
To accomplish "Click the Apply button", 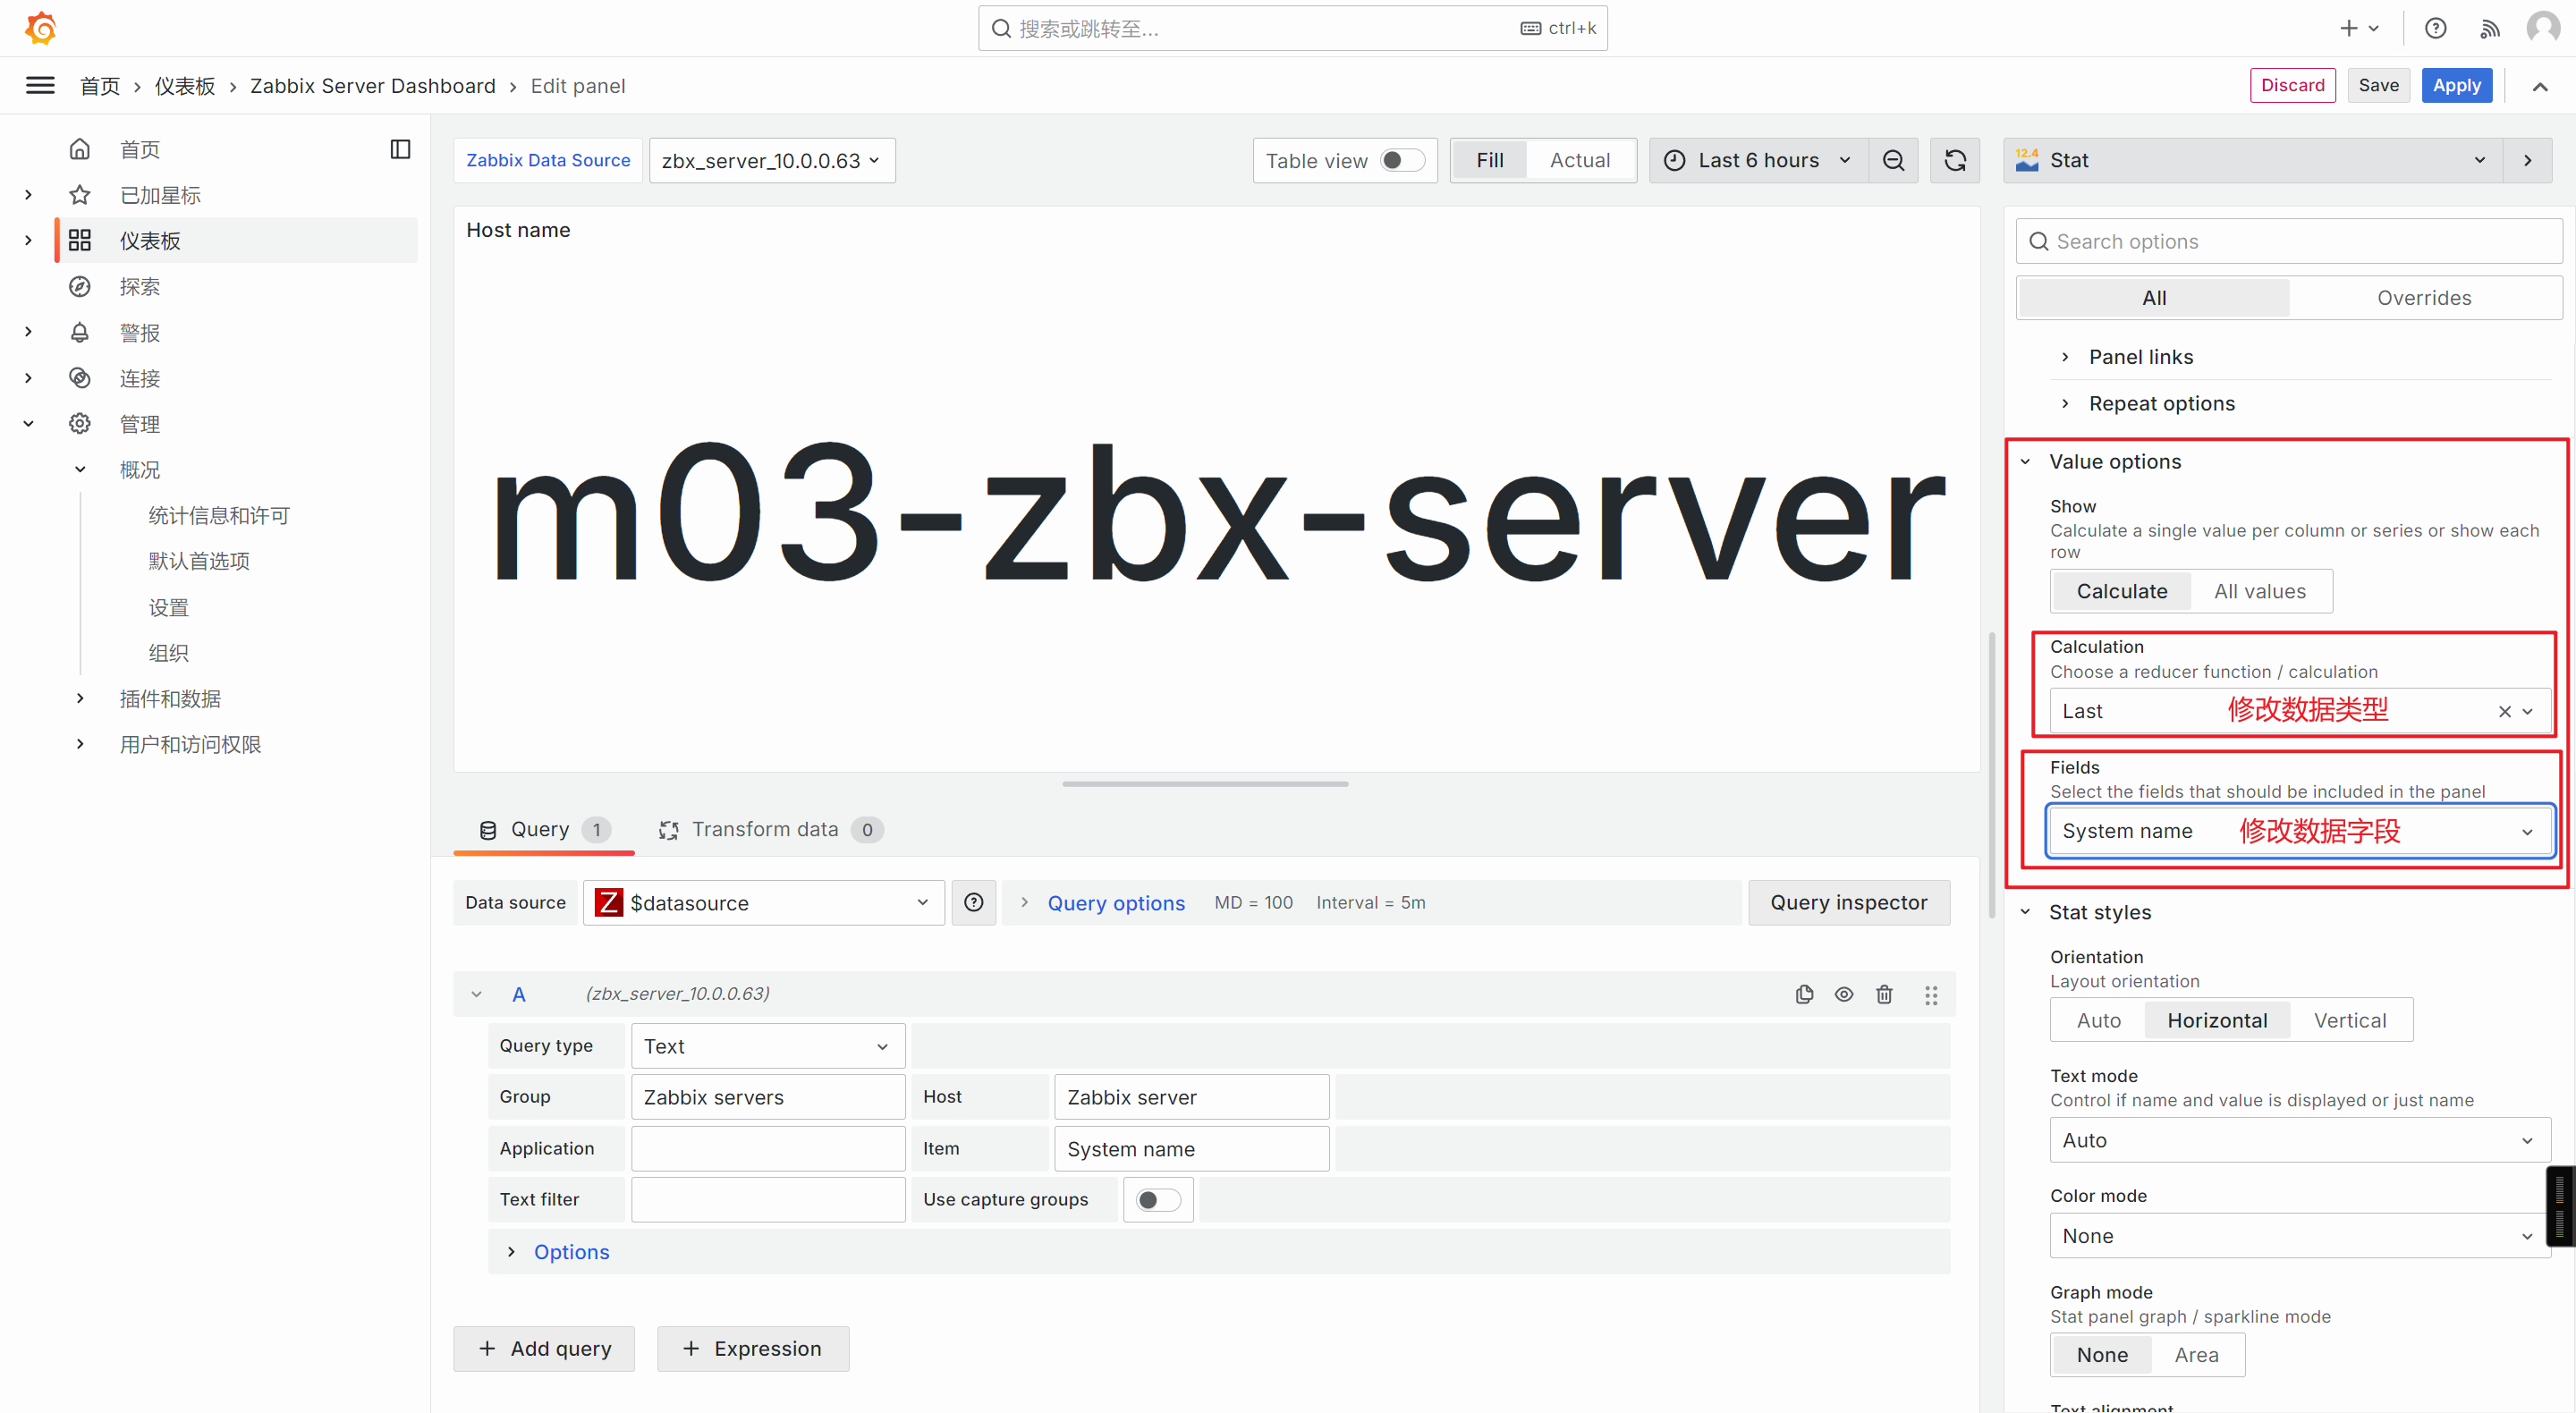I will pyautogui.click(x=2456, y=85).
